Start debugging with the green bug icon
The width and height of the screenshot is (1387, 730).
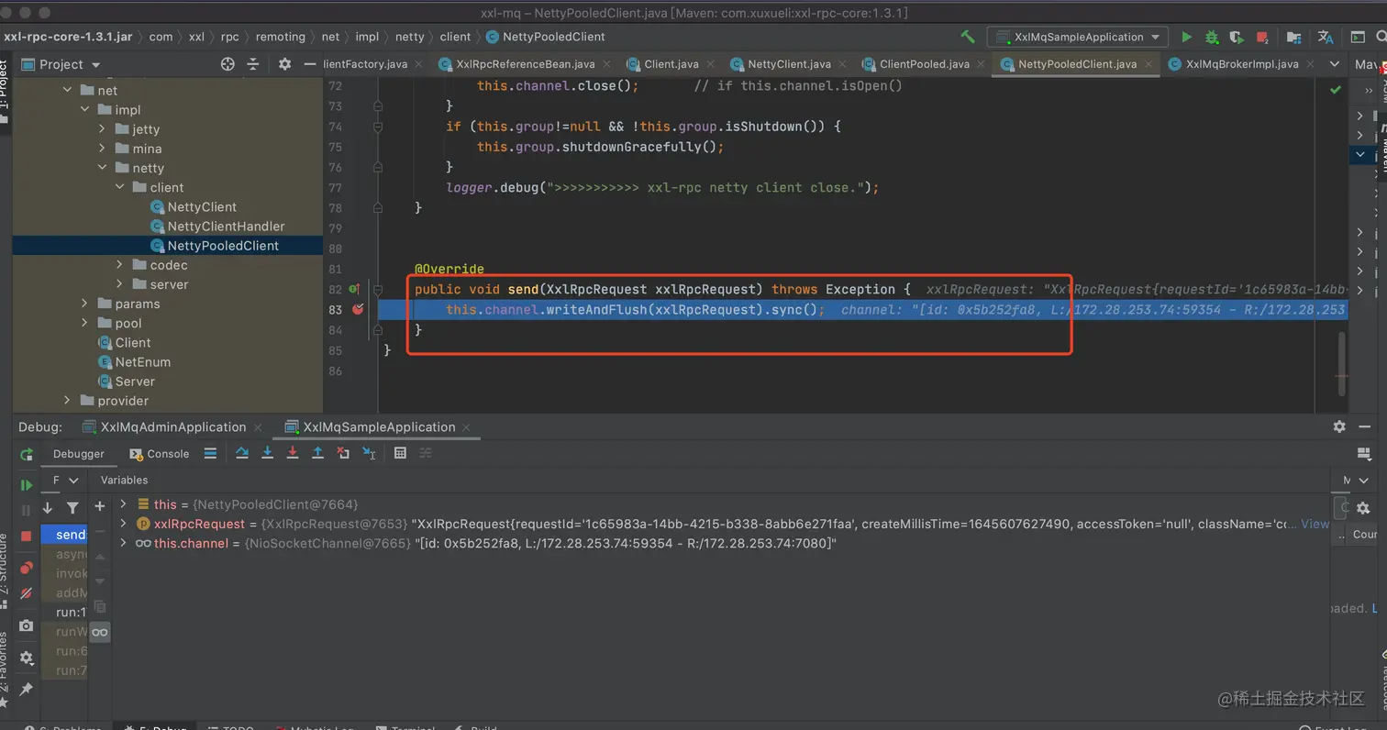(1212, 37)
